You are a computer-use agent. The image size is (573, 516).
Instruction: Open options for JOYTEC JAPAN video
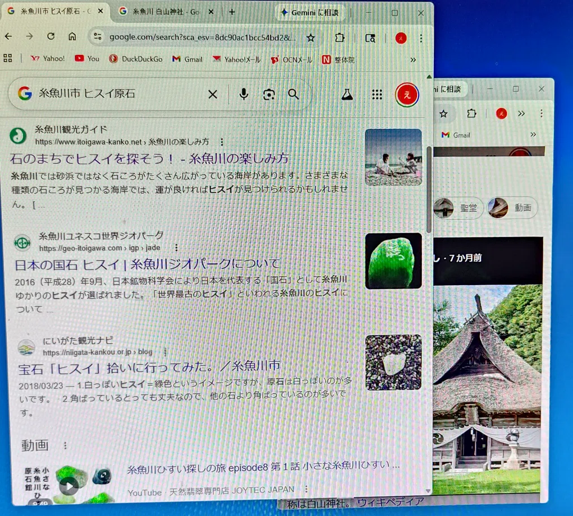[x=306, y=489]
